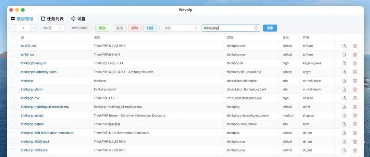Check the thinkphp-detect row checkbox
Image resolution: width=370 pixels, height=157 pixels.
tap(13, 124)
